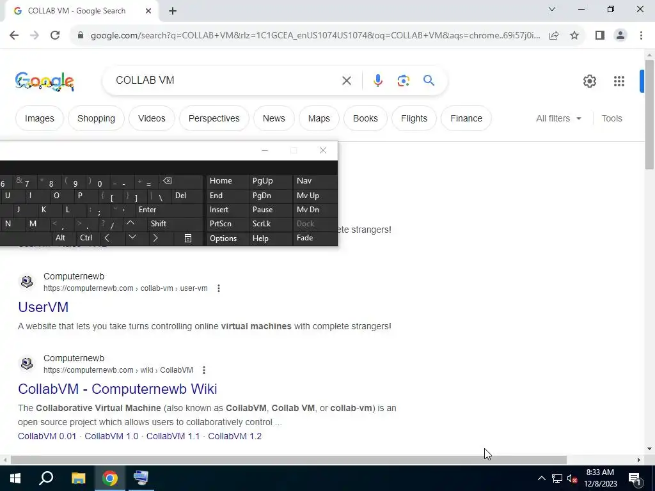Open the Google apps grid
Screen dimensions: 655x491
coord(619,81)
